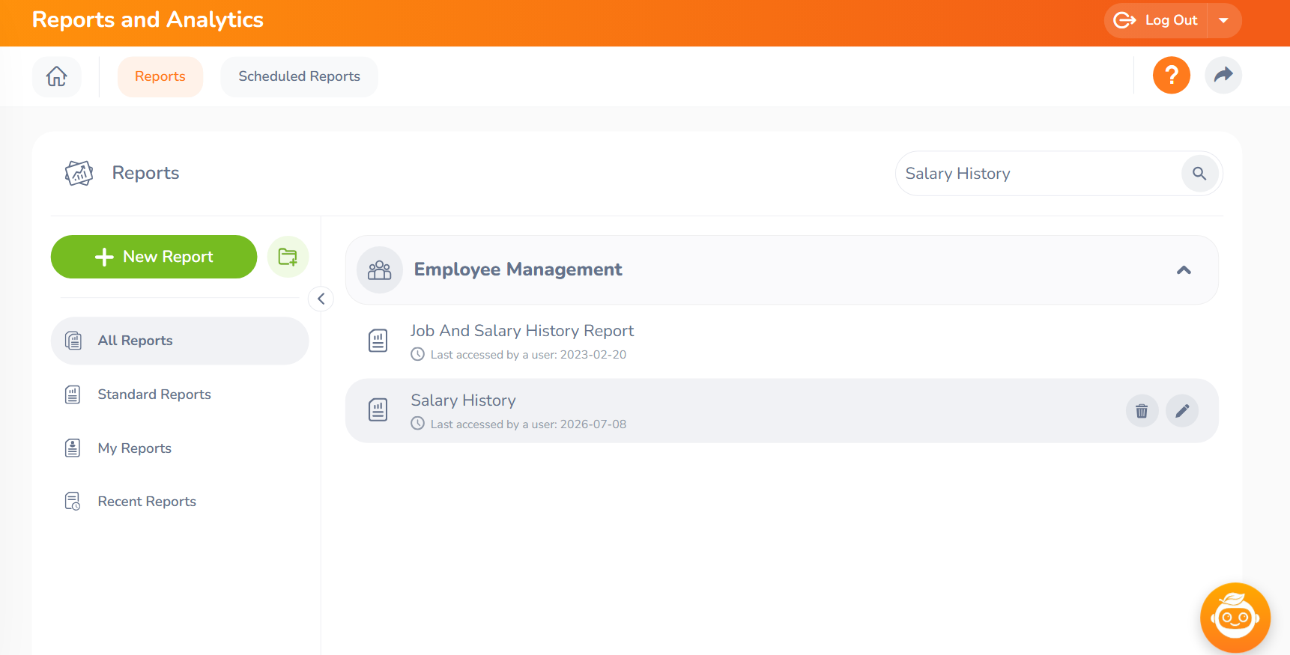Click the share arrow icon
1290x655 pixels.
[x=1223, y=76]
